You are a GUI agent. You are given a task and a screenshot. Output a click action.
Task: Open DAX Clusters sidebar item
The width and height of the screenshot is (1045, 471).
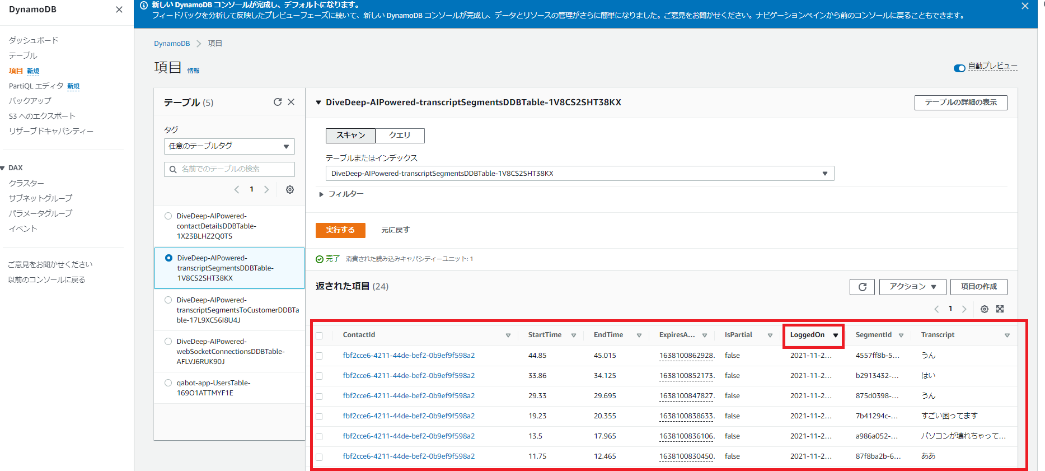pos(26,183)
